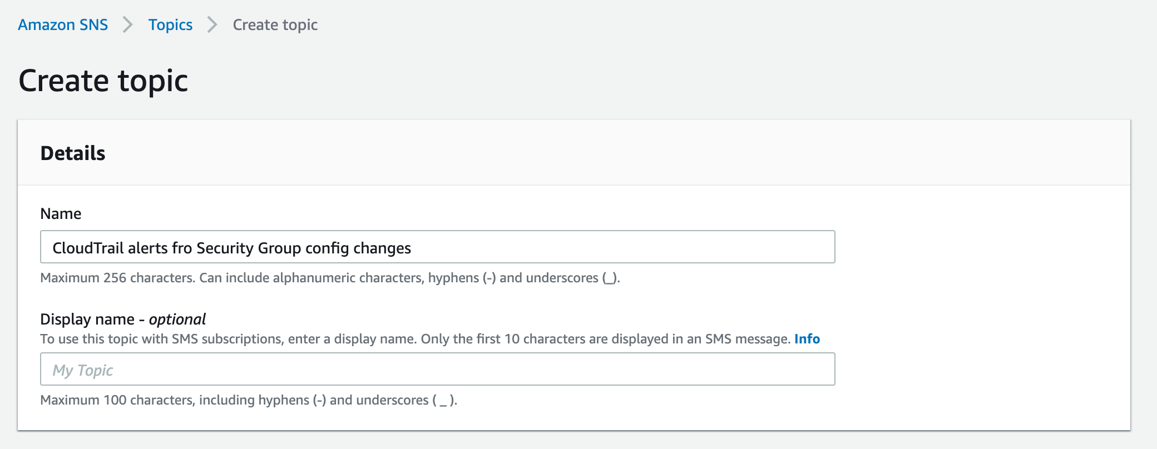Click the word 'CloudTrail' in Name field

point(88,248)
